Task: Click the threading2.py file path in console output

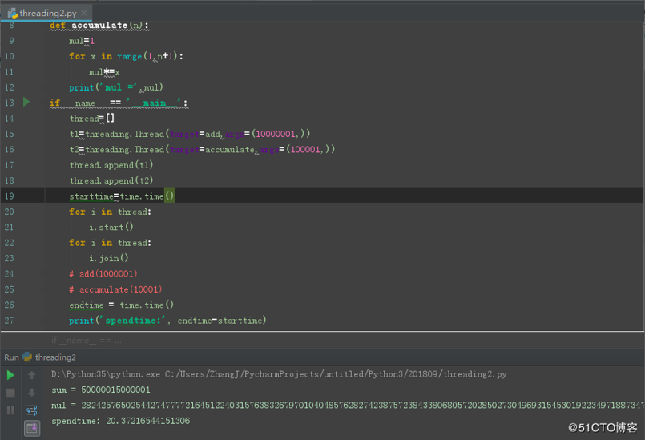Action: (x=336, y=374)
